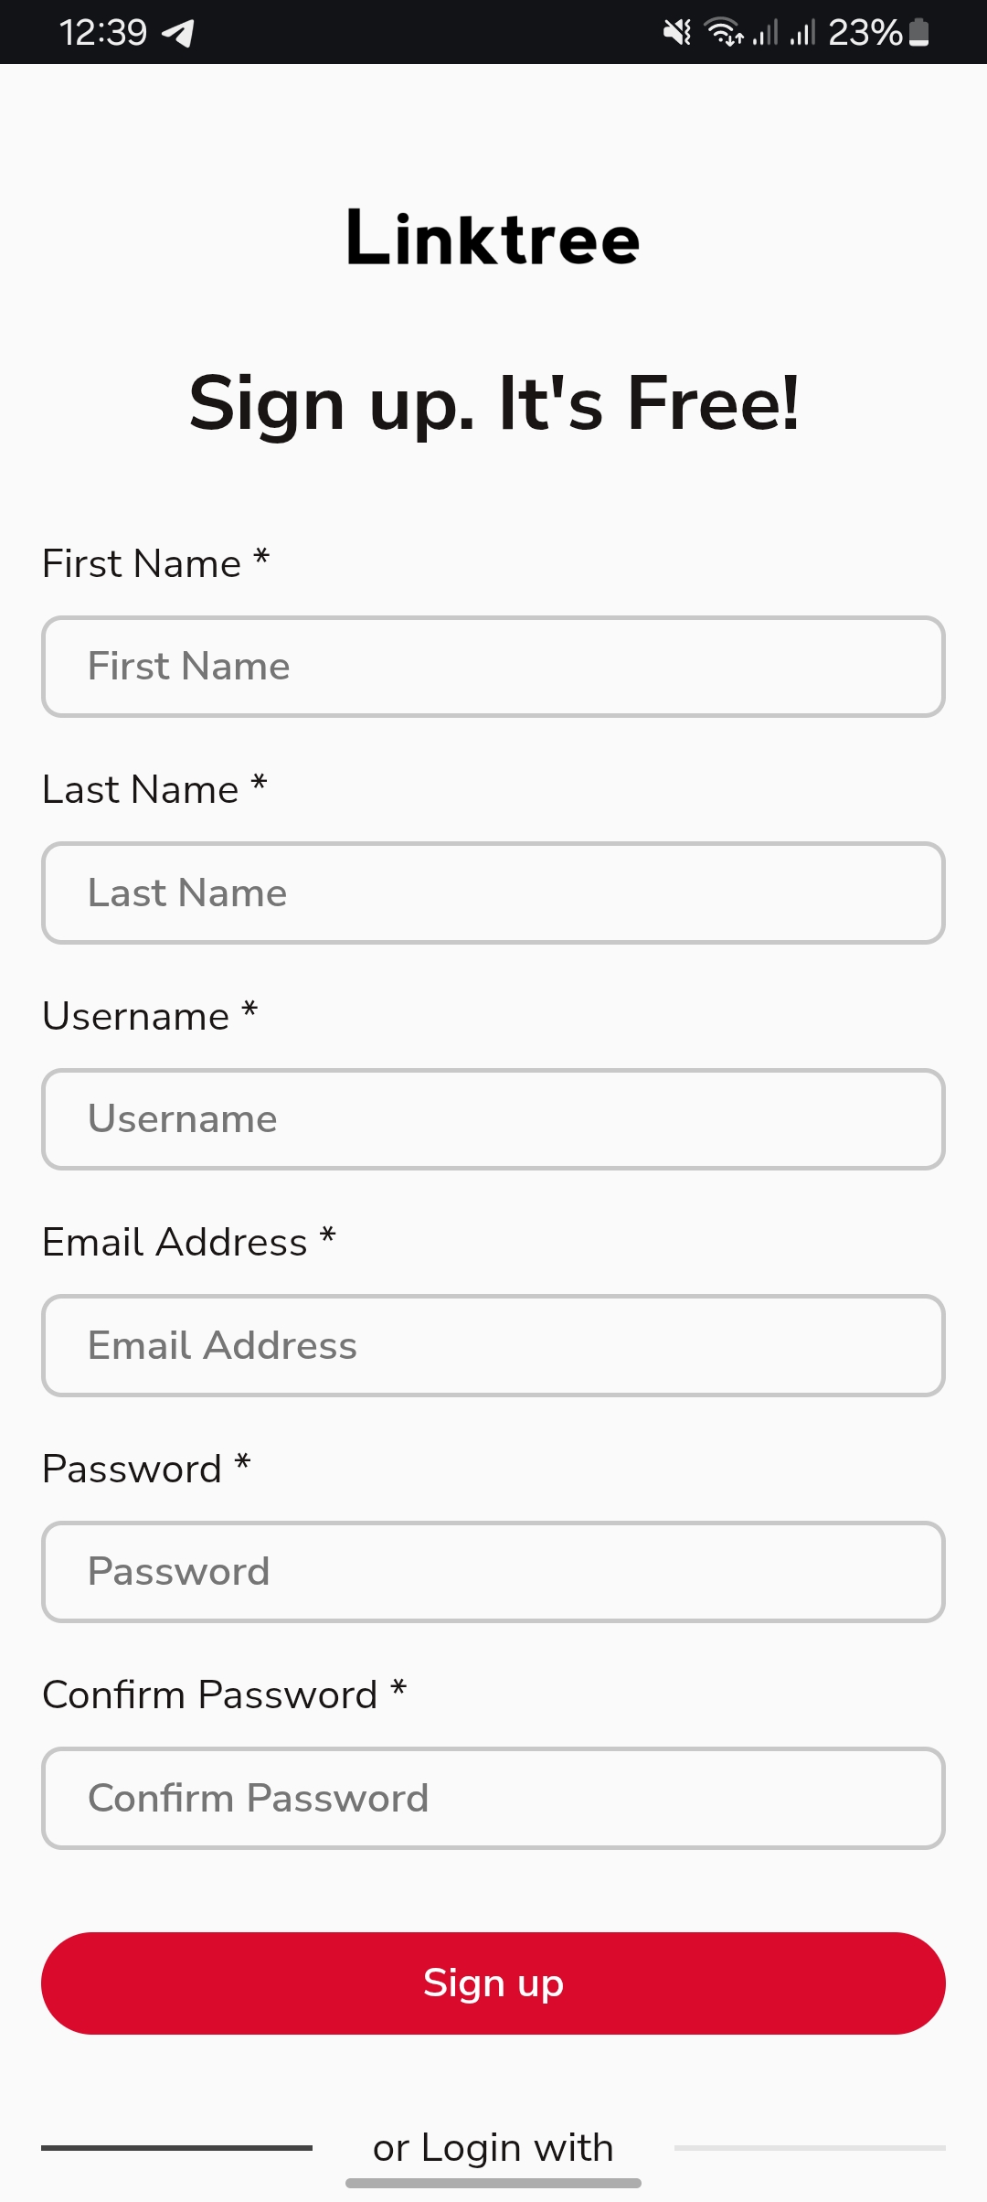Click the 'or Login with' text

tap(493, 2146)
